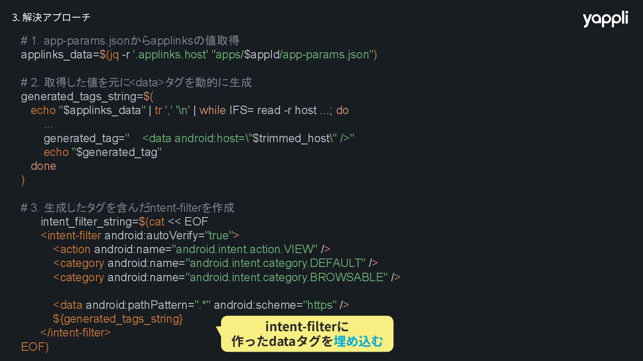Click the generated_tag= data android:host line

point(199,138)
